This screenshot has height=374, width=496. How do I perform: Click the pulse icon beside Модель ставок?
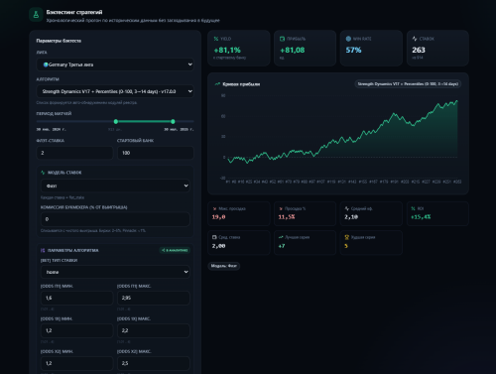tap(43, 173)
